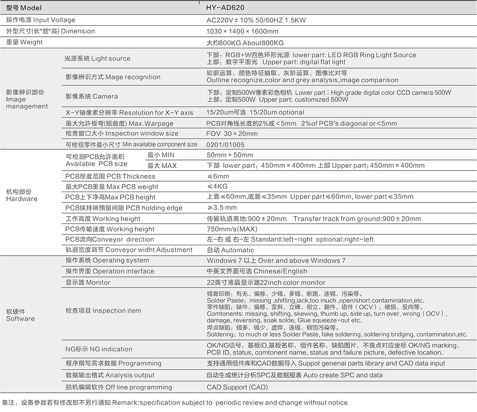Screen dimensions: 477x412
Task: Select the Solder Paste: missing, shifting line
Action: 315,301
